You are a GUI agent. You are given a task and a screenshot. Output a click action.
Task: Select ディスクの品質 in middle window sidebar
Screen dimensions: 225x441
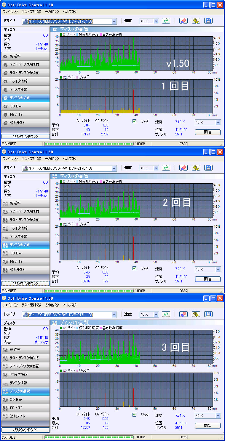click(x=25, y=245)
